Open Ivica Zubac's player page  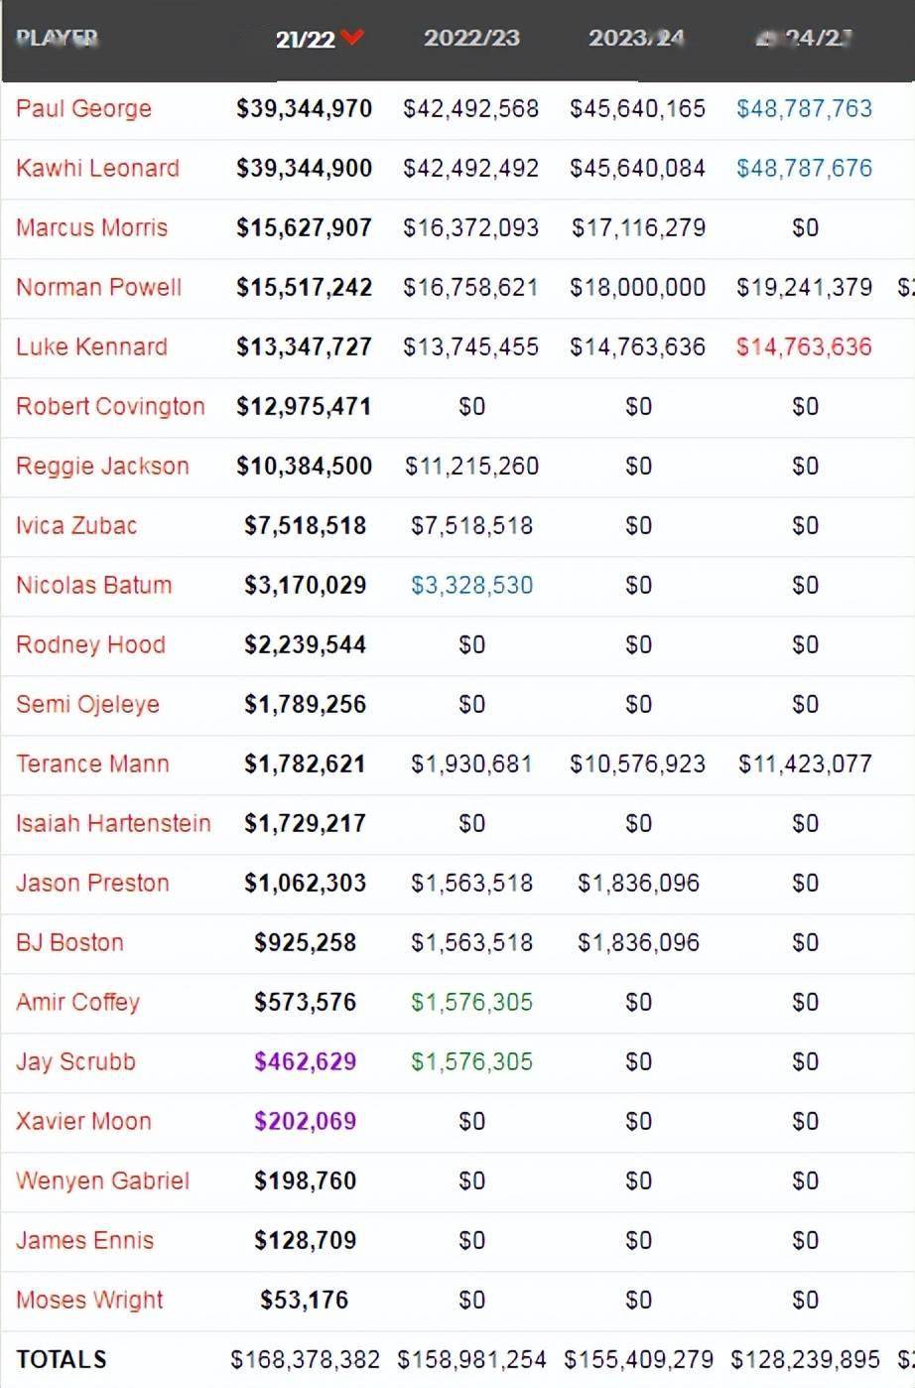(x=76, y=525)
